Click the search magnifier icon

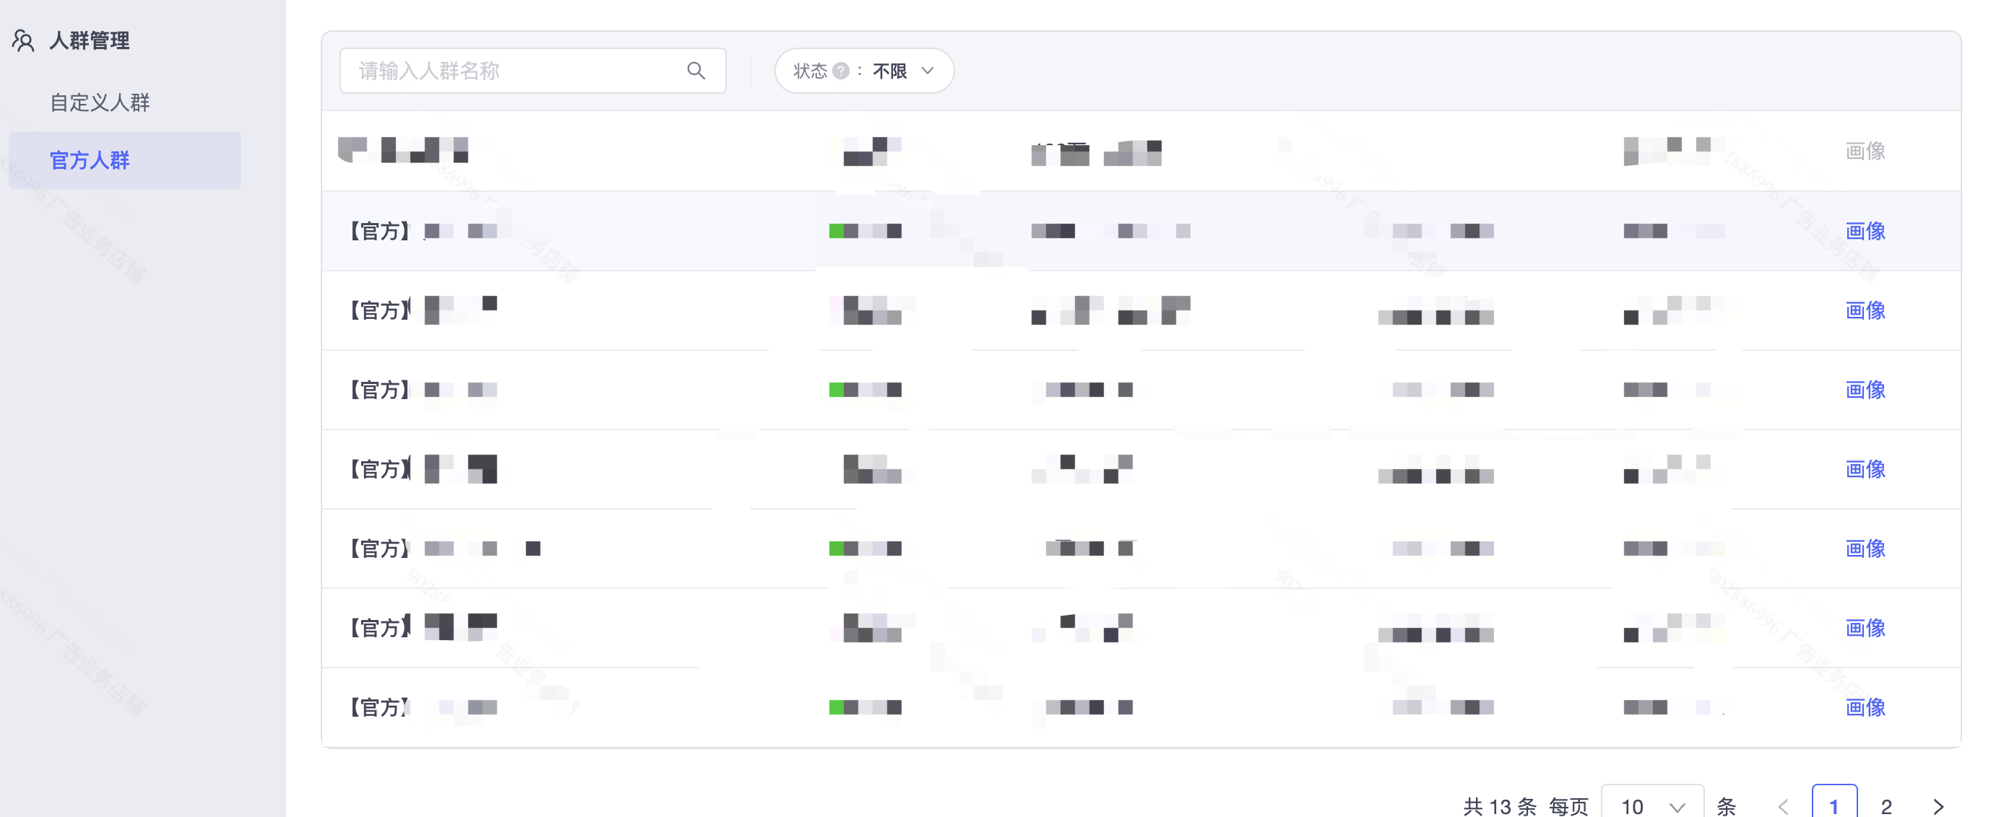[x=696, y=71]
